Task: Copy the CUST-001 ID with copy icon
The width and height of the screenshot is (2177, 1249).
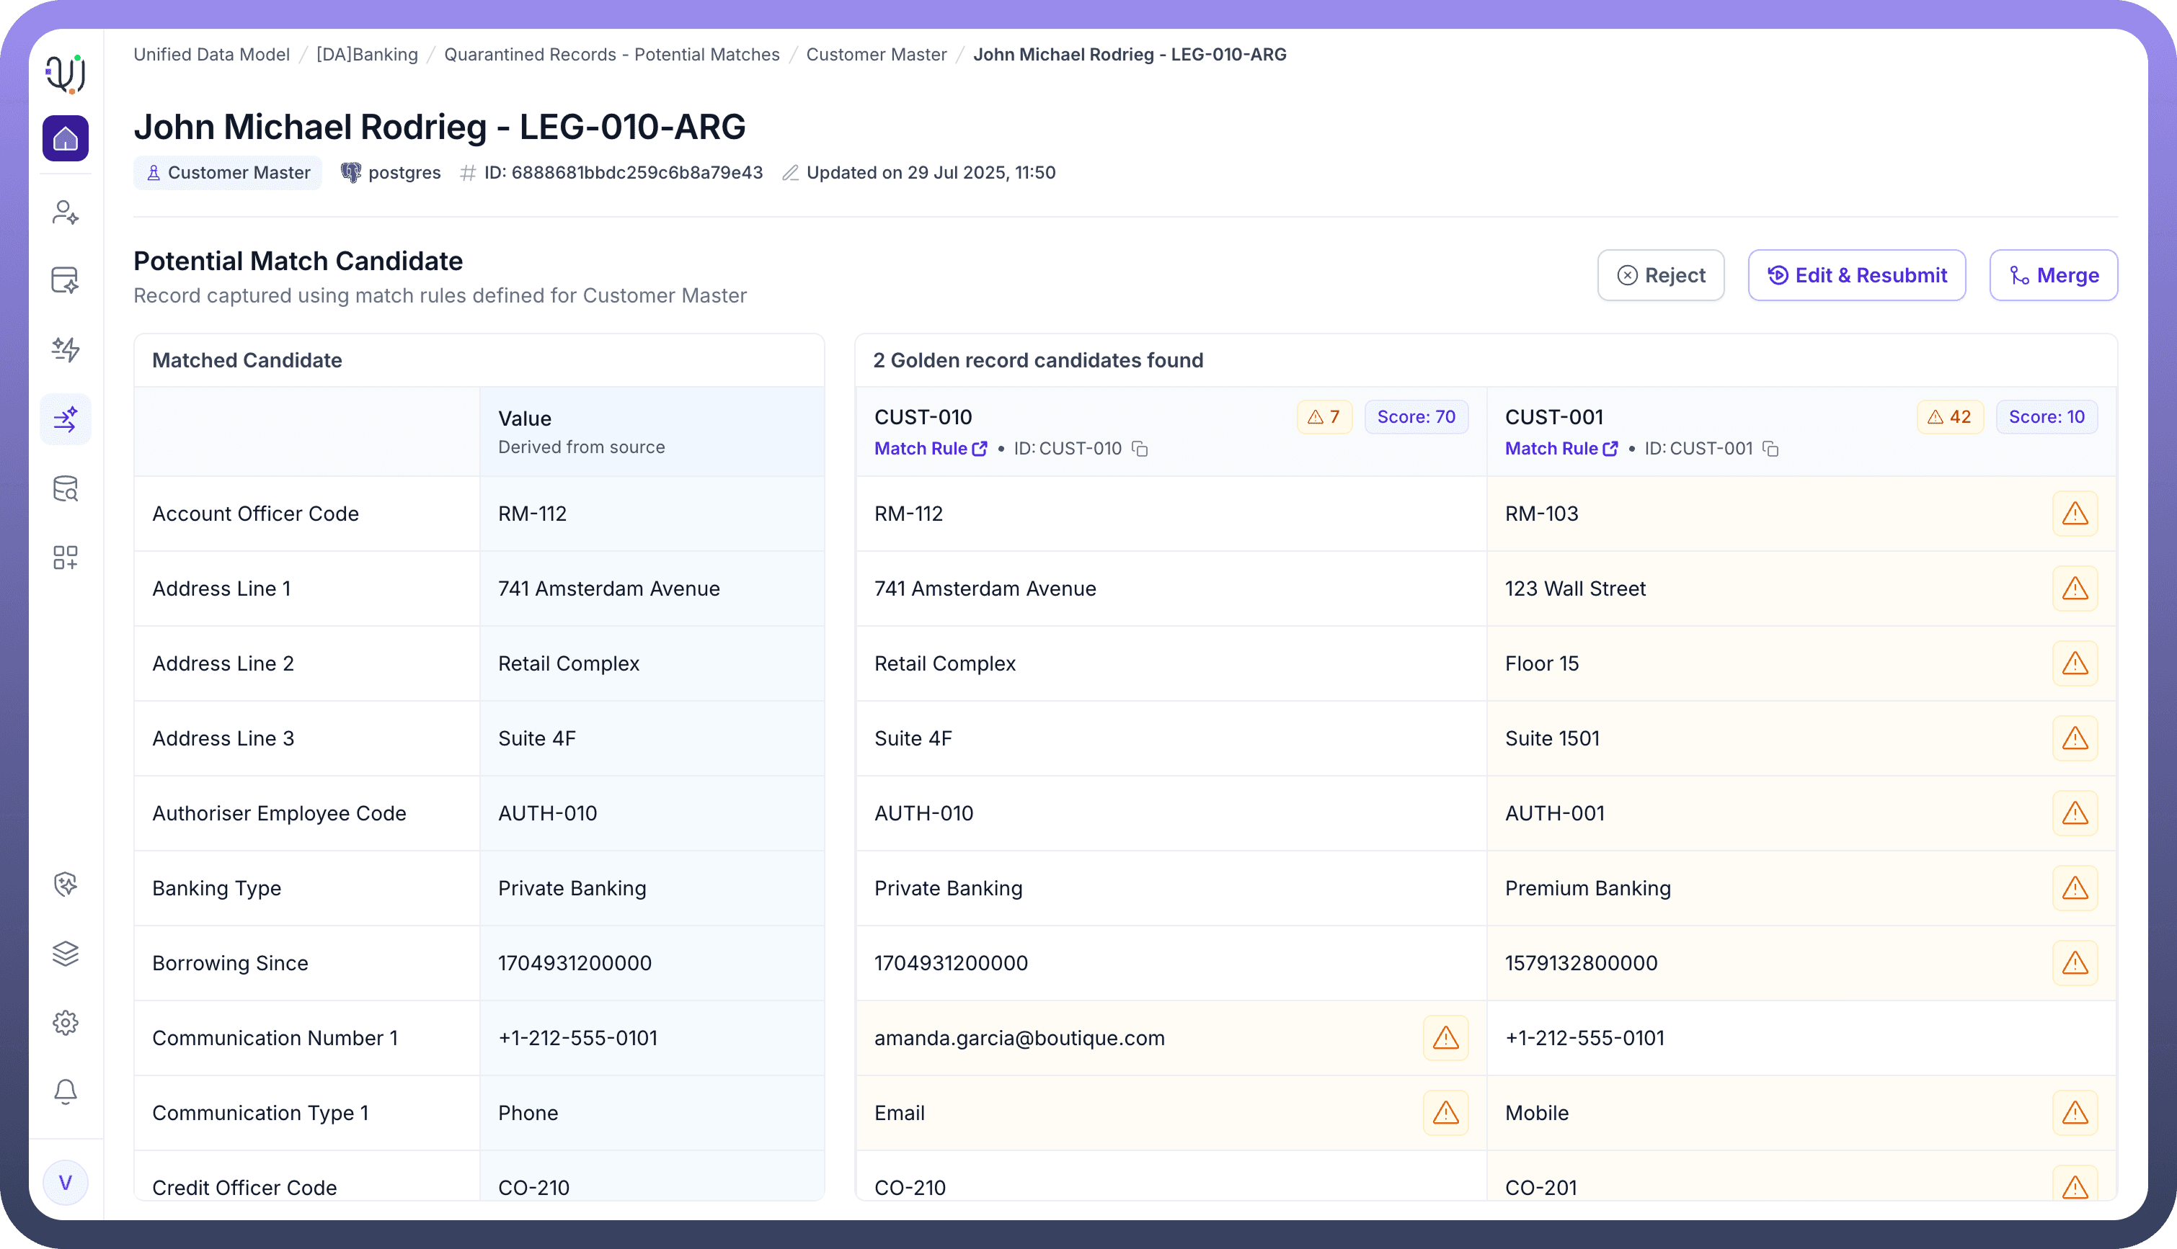Action: coord(1770,449)
